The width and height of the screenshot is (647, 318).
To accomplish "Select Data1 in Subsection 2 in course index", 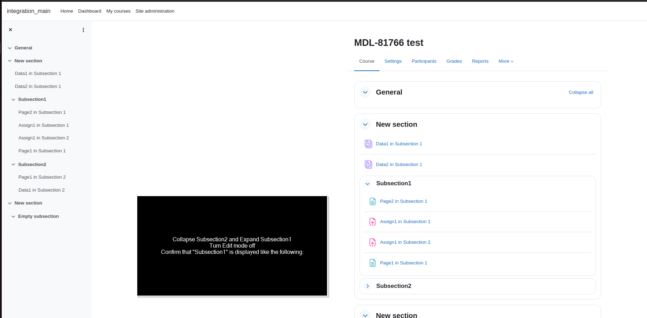I will (41, 190).
